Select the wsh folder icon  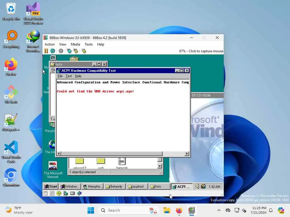pyautogui.click(x=101, y=163)
